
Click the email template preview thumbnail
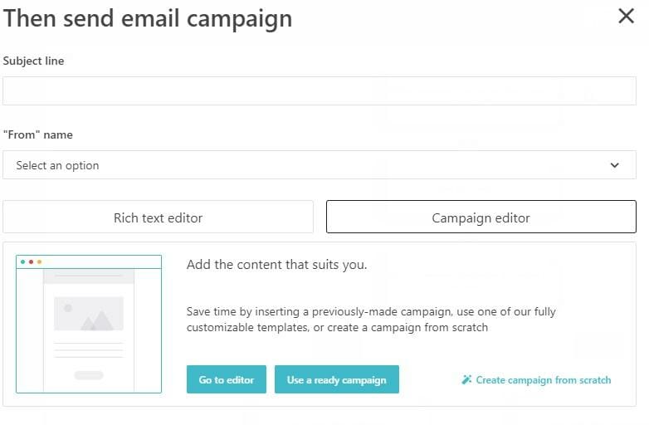pos(89,324)
